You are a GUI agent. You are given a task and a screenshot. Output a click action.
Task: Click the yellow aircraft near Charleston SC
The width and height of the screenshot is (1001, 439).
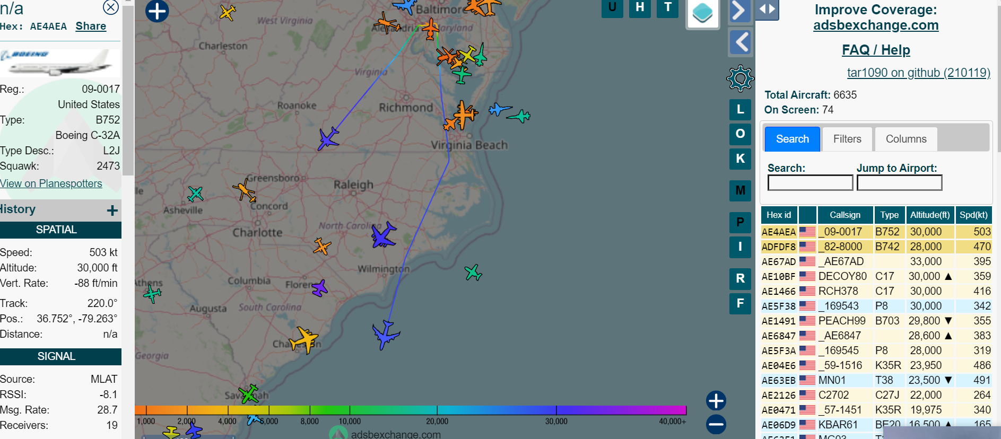point(303,339)
